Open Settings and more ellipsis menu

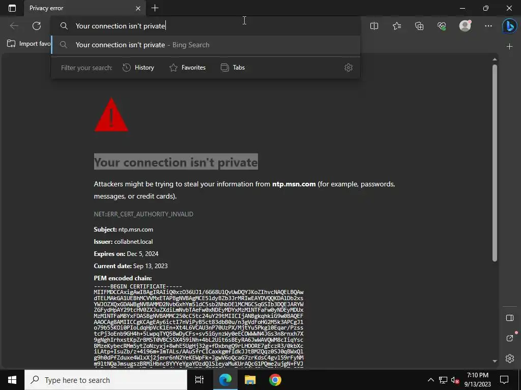coord(488,26)
